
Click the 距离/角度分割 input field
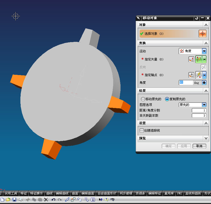point(199,110)
